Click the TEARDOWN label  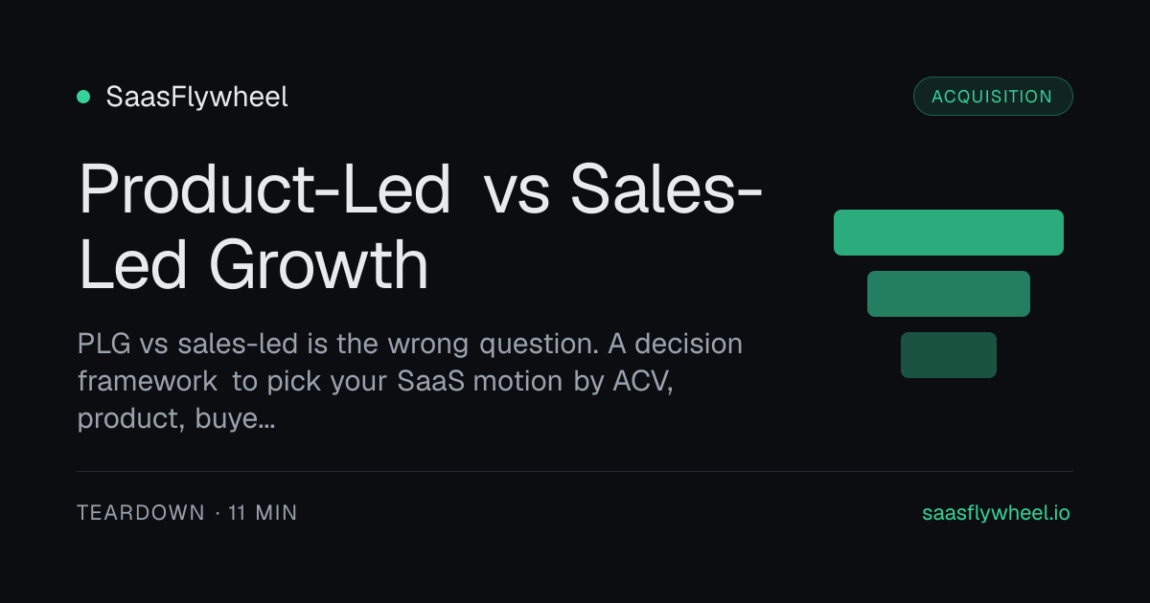[141, 513]
